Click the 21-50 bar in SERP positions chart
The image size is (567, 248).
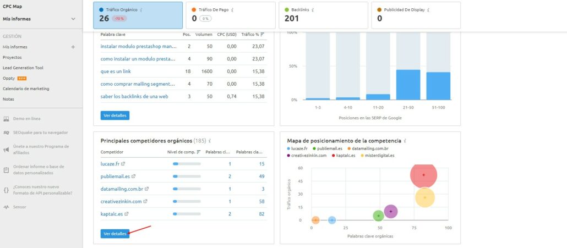tap(408, 85)
